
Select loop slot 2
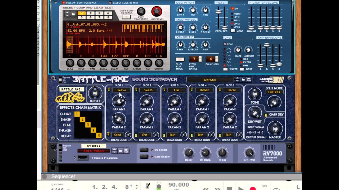coord(91,13)
